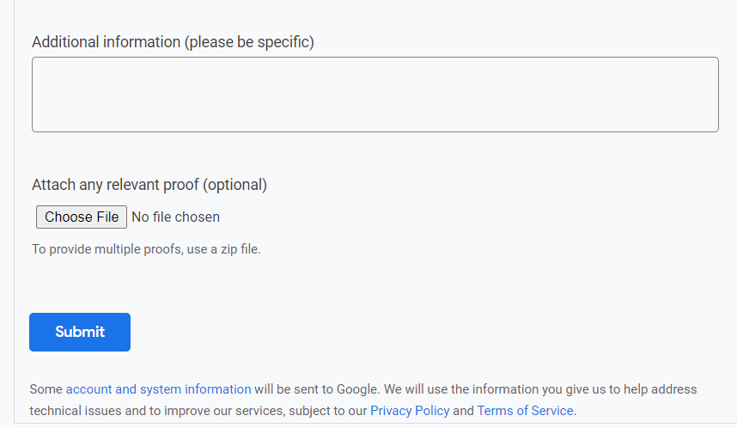Send the report using Submit

coord(80,332)
